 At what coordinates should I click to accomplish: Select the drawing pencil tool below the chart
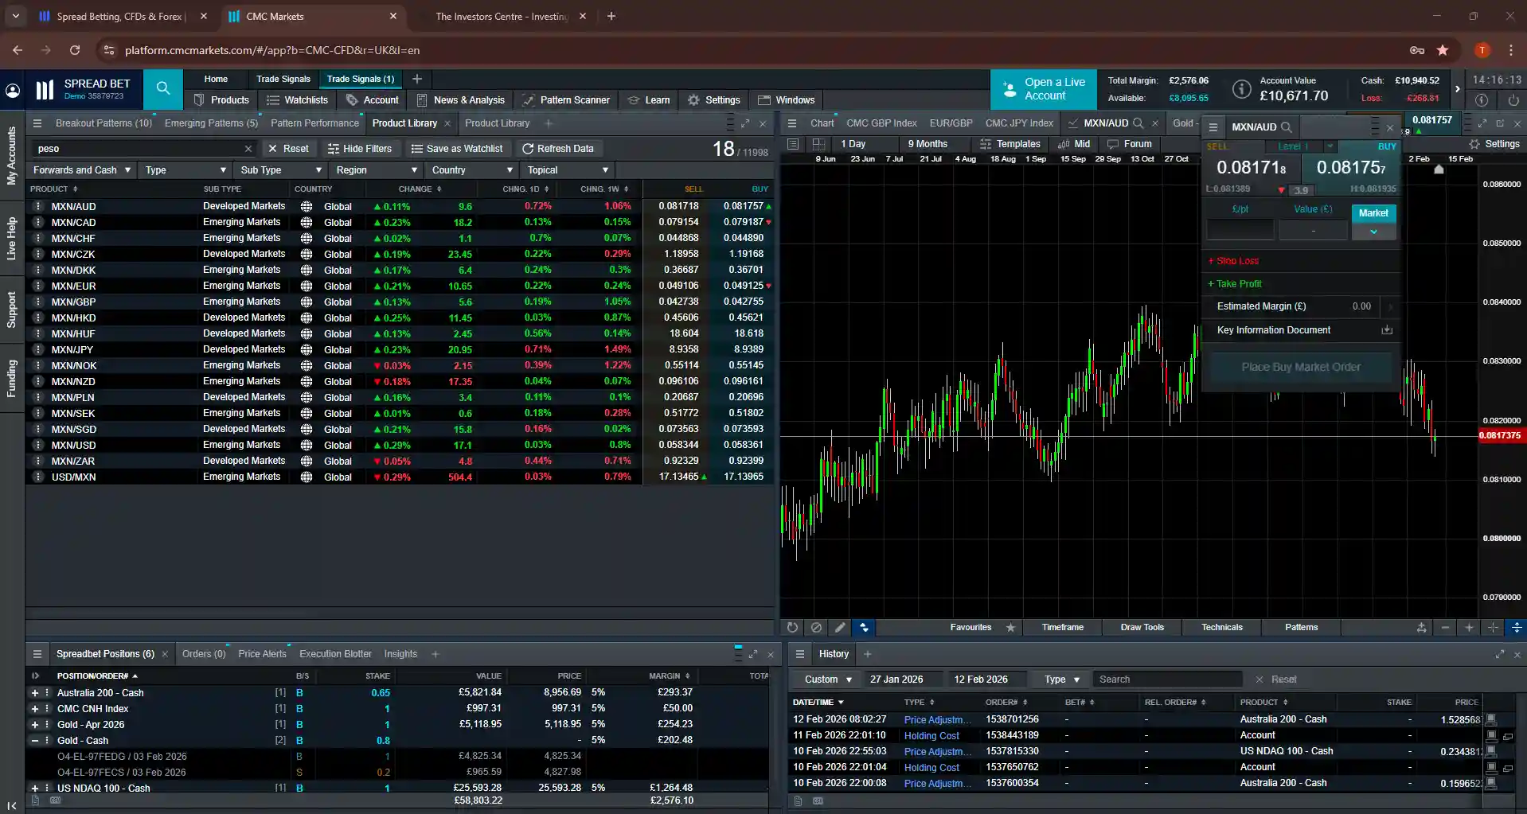840,628
